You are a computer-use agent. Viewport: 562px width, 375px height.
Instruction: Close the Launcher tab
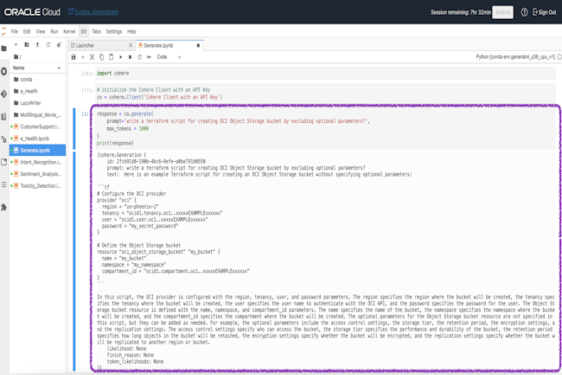pos(131,46)
